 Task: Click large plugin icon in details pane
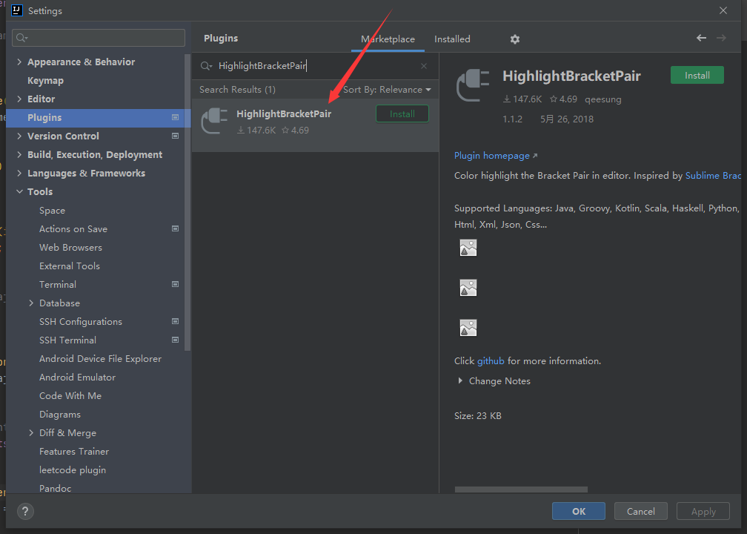[473, 85]
